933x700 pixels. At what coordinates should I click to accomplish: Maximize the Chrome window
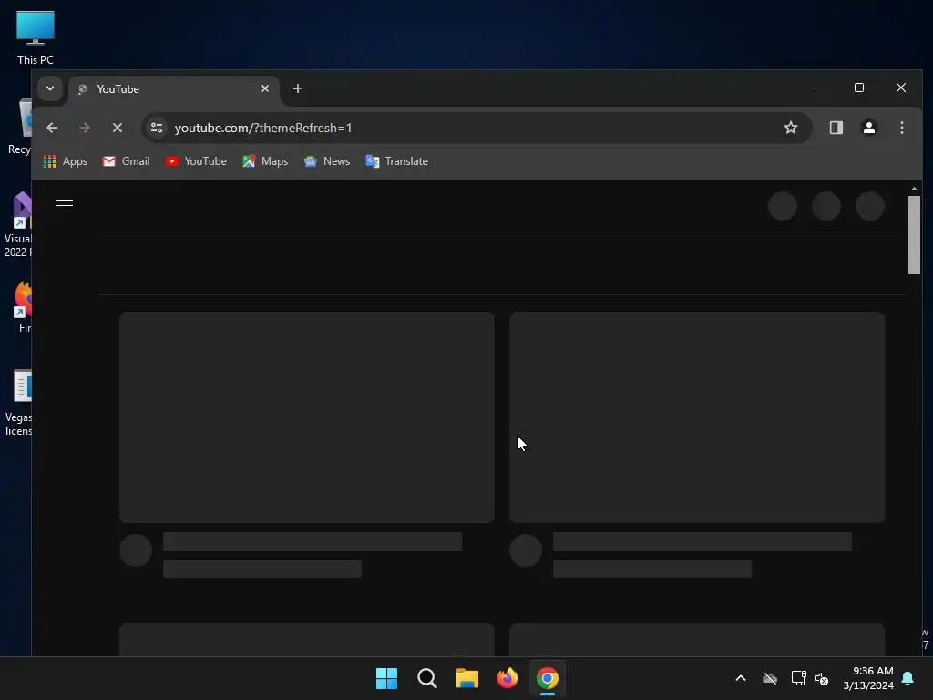(859, 88)
